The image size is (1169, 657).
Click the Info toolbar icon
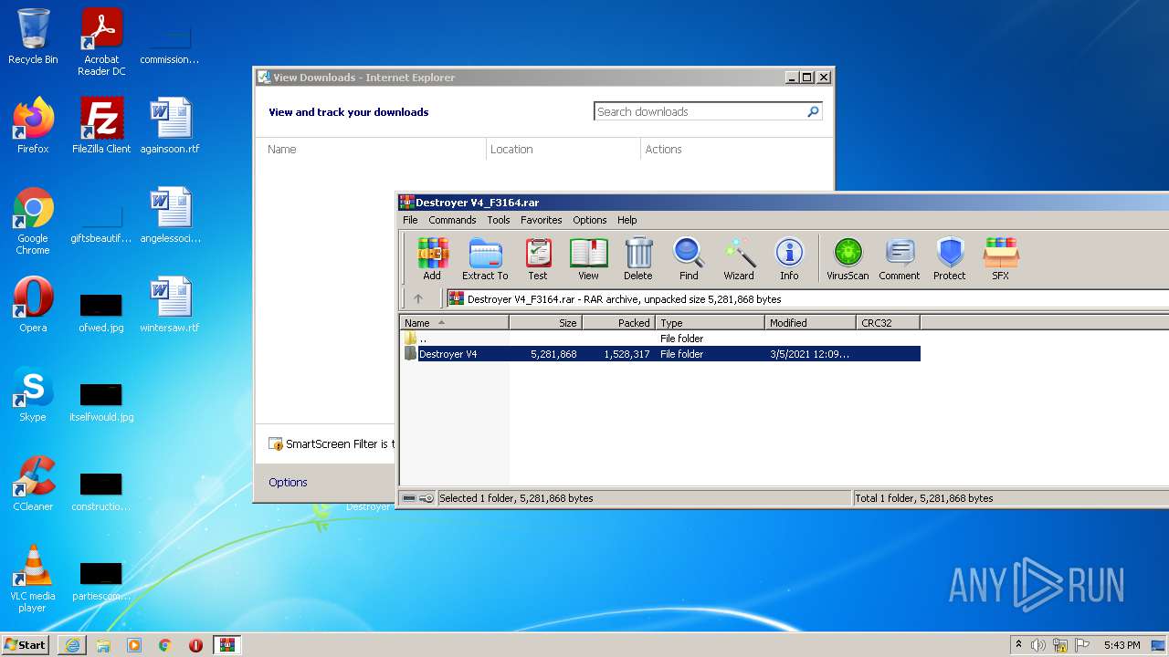(x=789, y=259)
